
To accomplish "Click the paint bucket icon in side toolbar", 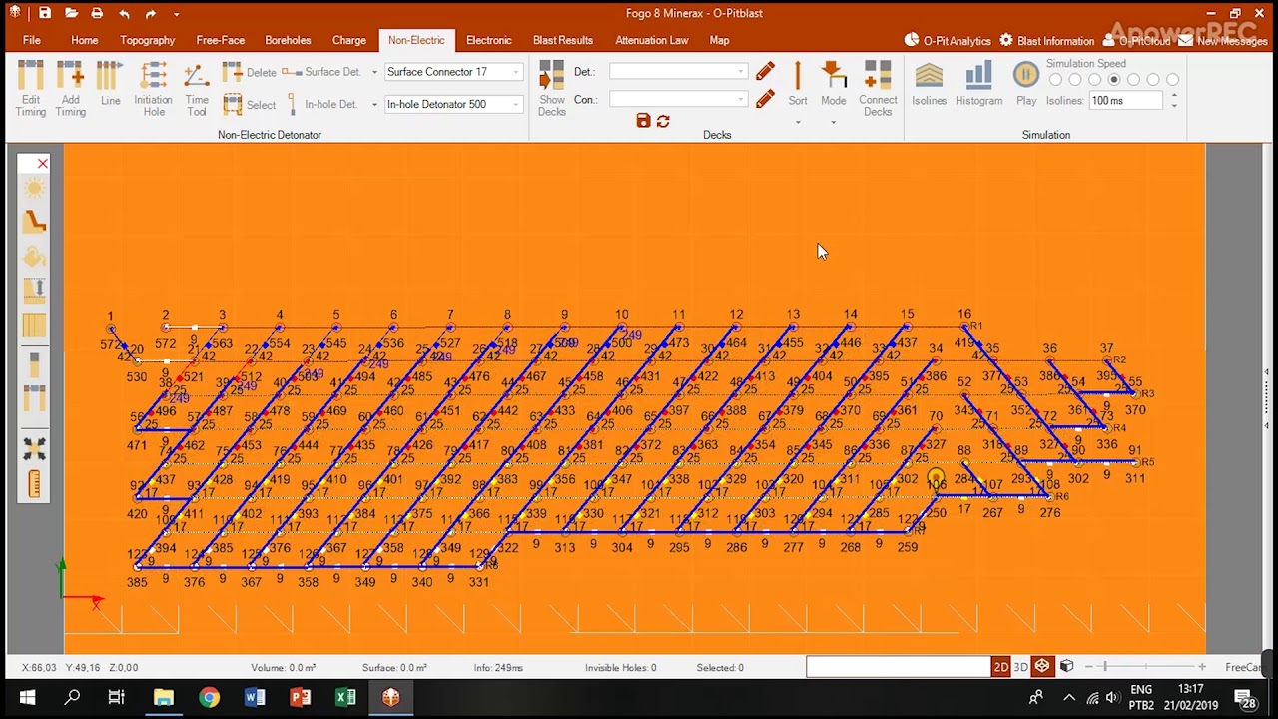I will (34, 257).
